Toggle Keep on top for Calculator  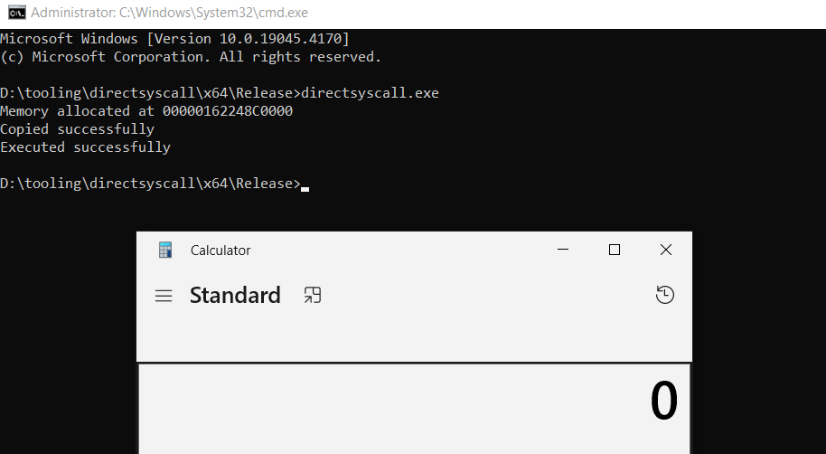pos(313,296)
